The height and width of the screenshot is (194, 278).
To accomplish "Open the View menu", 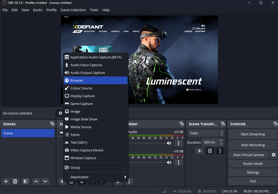I will click(25, 10).
